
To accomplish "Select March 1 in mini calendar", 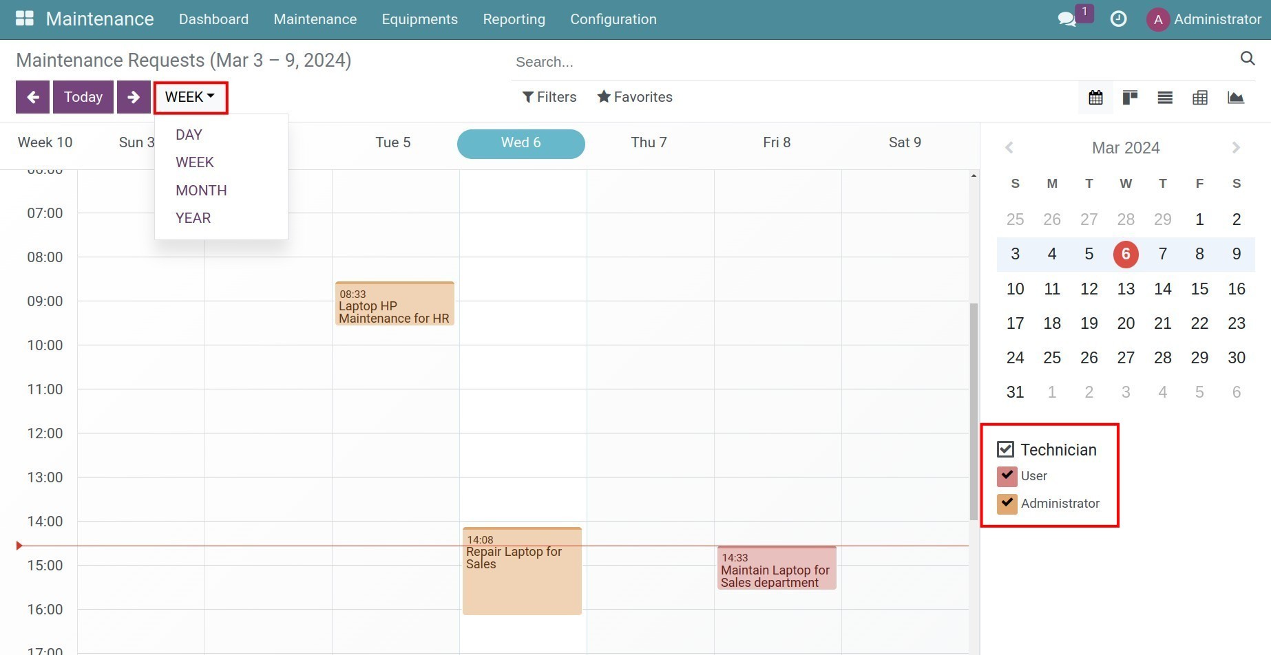I will pos(1199,219).
